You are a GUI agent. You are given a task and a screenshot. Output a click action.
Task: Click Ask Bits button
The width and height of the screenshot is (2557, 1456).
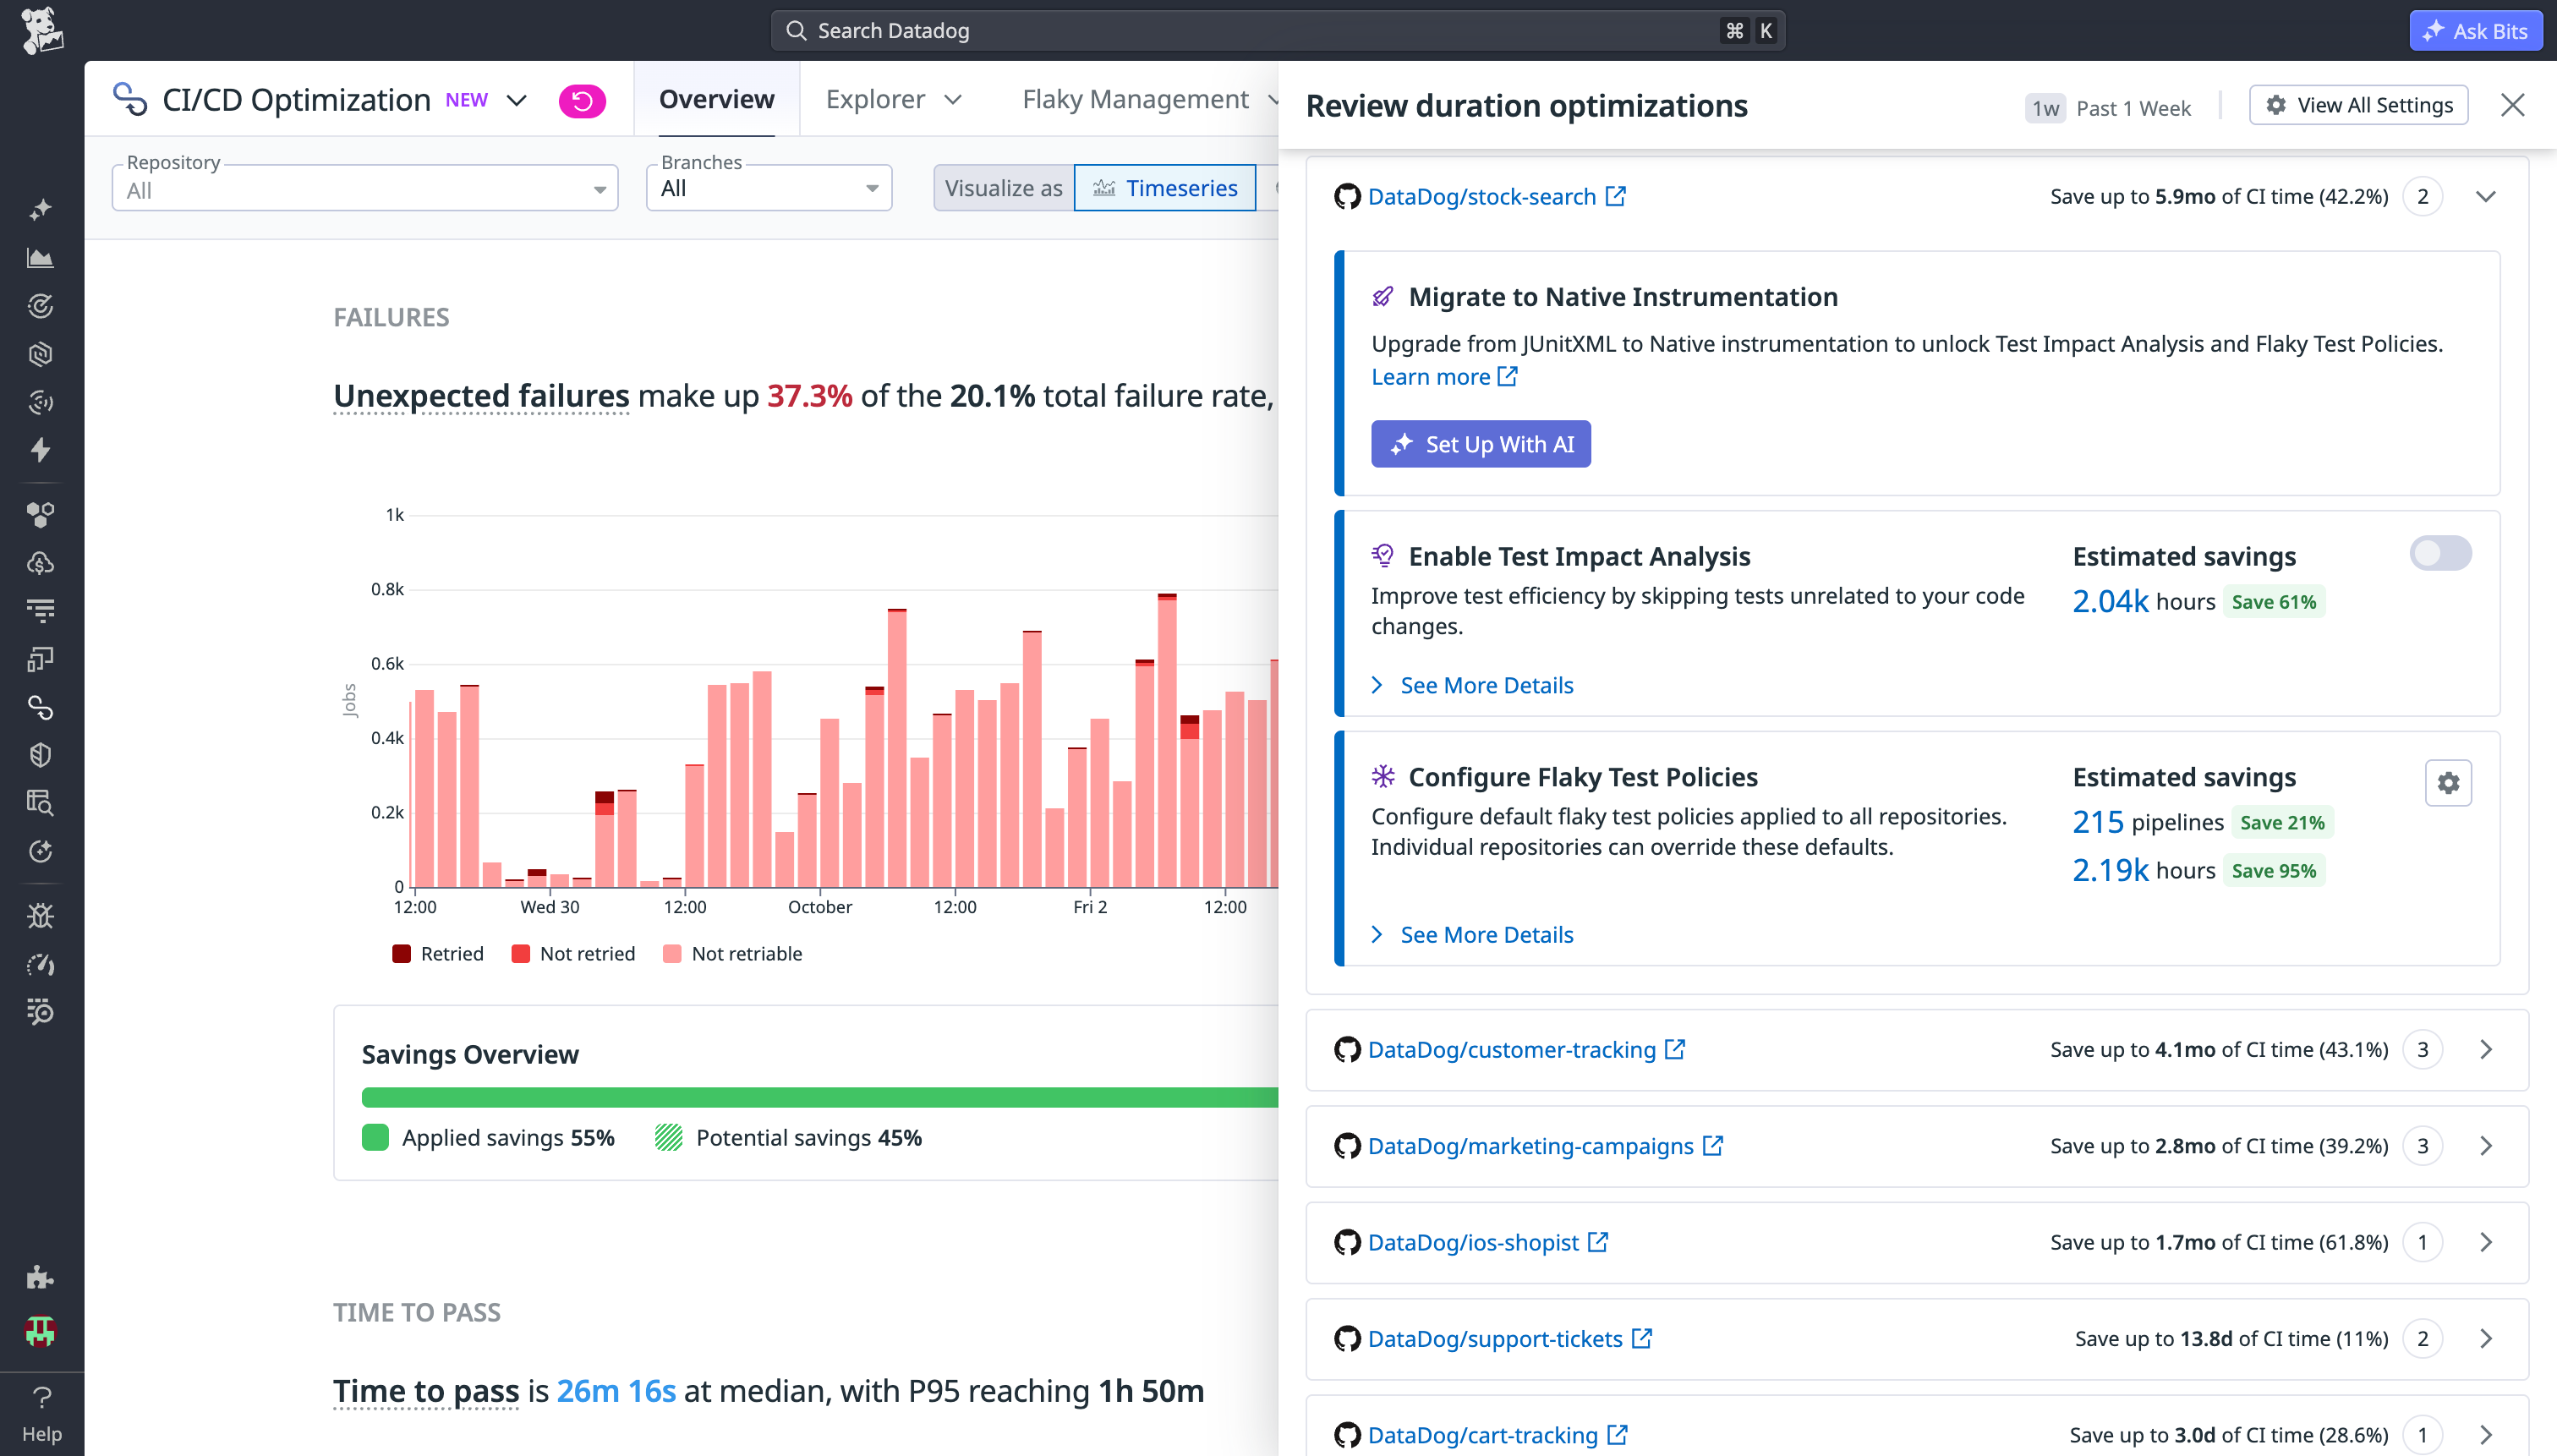point(2475,30)
